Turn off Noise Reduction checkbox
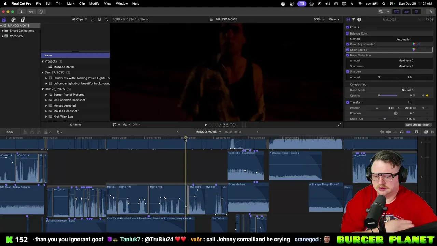The height and width of the screenshot is (246, 437). pos(348,55)
